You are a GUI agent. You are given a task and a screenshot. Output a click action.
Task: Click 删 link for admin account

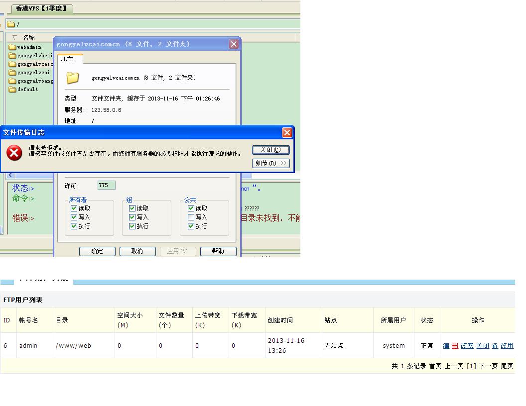[x=455, y=346]
